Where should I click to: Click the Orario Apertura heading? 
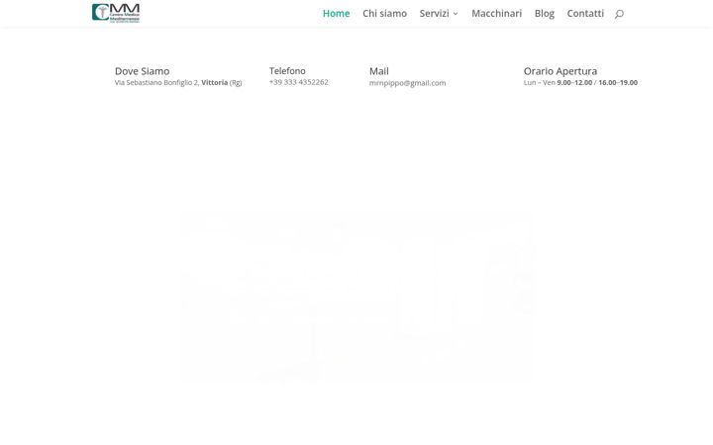pos(560,71)
